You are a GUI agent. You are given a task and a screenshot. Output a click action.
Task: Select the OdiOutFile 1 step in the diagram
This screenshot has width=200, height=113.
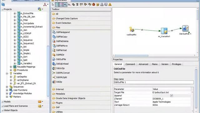185,28
